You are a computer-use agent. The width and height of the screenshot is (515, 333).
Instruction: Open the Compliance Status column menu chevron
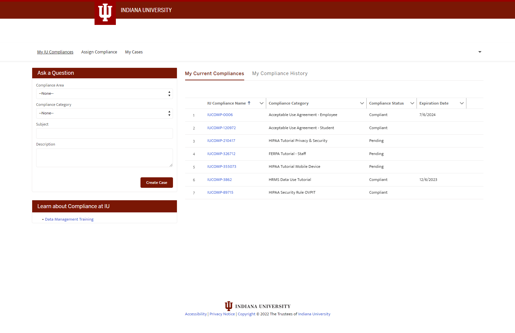click(x=412, y=103)
